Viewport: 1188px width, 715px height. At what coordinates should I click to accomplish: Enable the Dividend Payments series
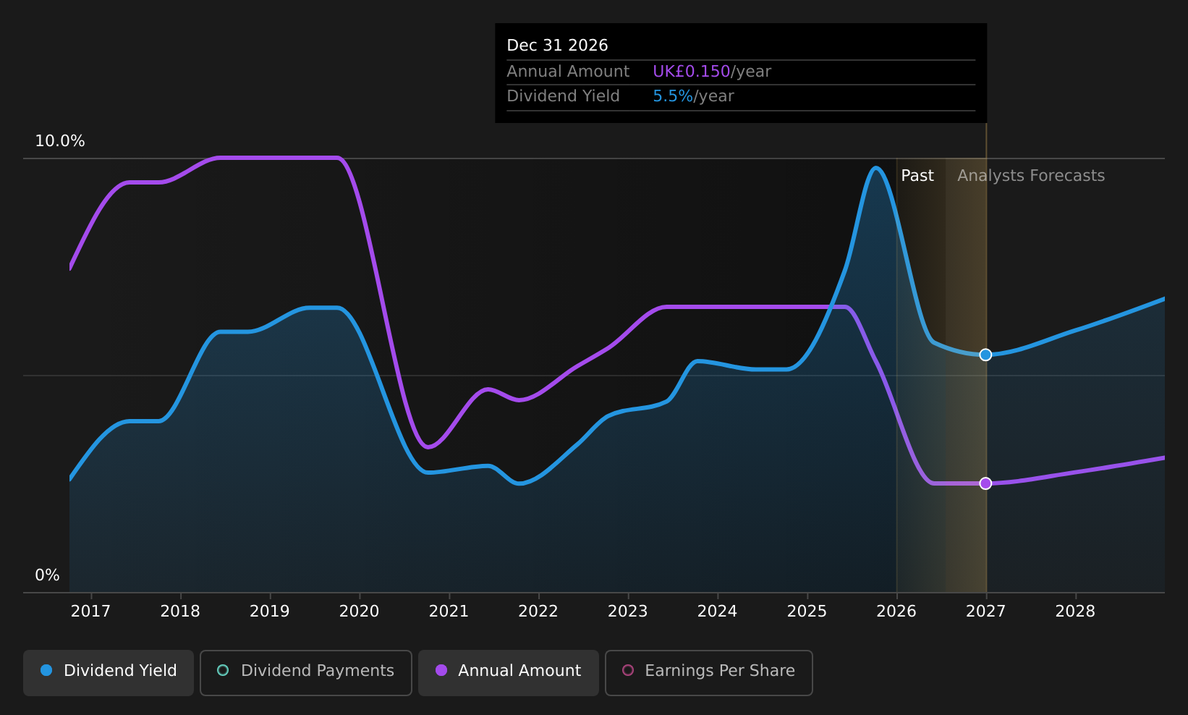coord(306,673)
